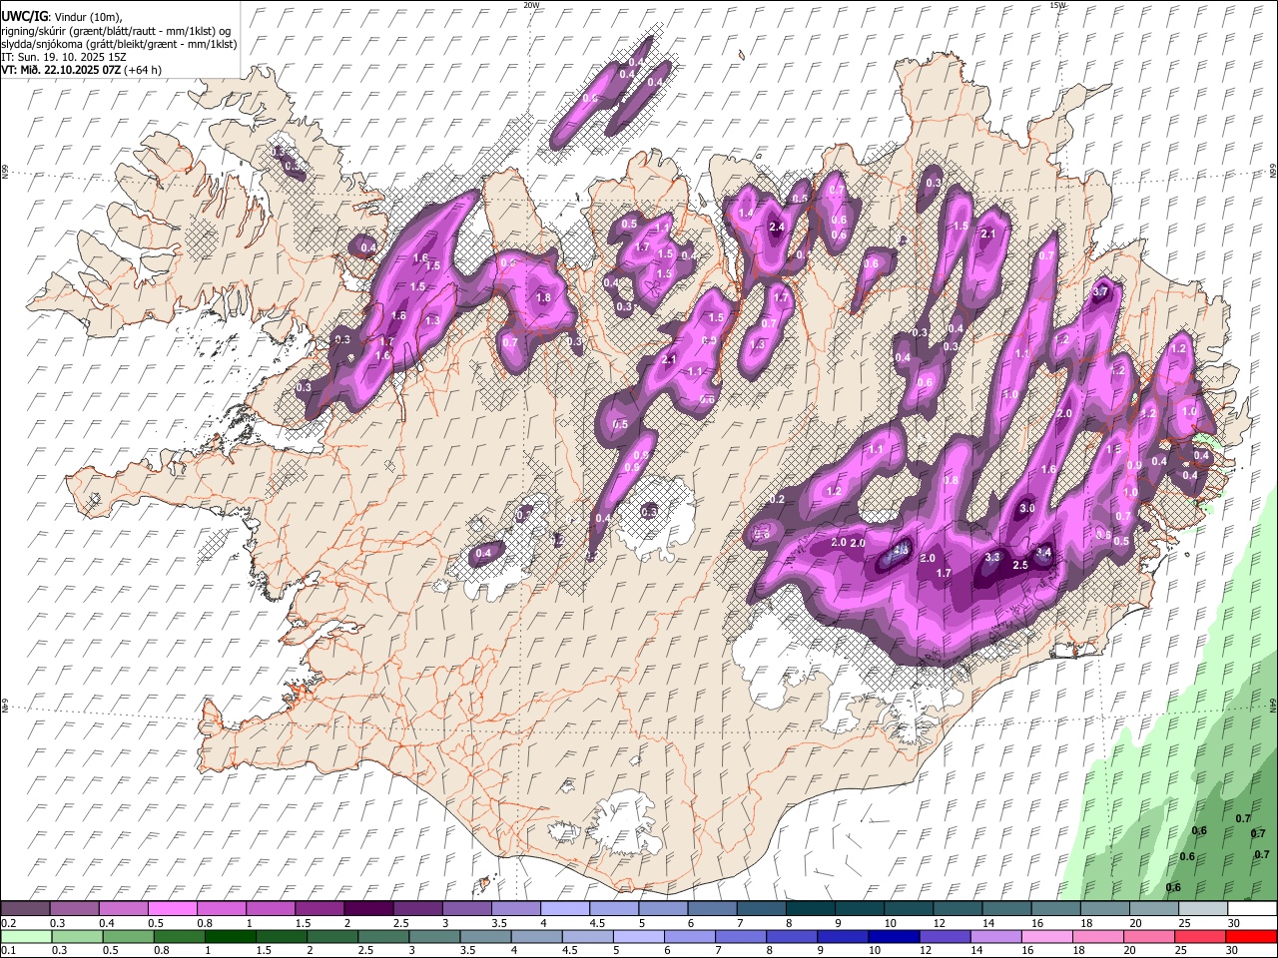Click the 3.3 precipitation value on the map

click(992, 557)
